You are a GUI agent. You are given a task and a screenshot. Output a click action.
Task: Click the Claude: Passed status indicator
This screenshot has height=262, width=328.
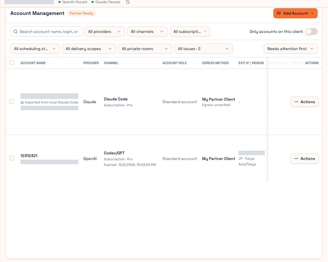106,2
